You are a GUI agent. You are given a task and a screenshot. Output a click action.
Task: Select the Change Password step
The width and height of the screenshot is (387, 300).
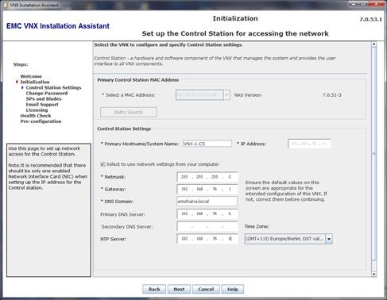pyautogui.click(x=47, y=93)
